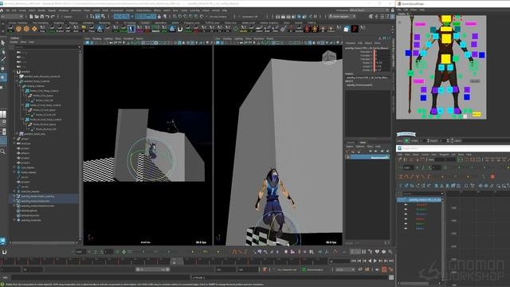Click the magenta button at picker top left
The width and height of the screenshot is (510, 287).
pos(420,24)
